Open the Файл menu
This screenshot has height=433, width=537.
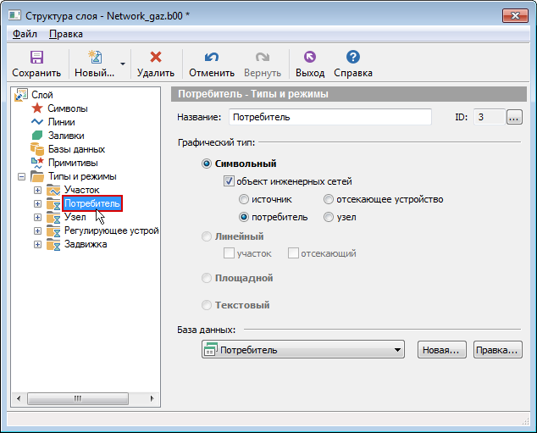click(25, 34)
